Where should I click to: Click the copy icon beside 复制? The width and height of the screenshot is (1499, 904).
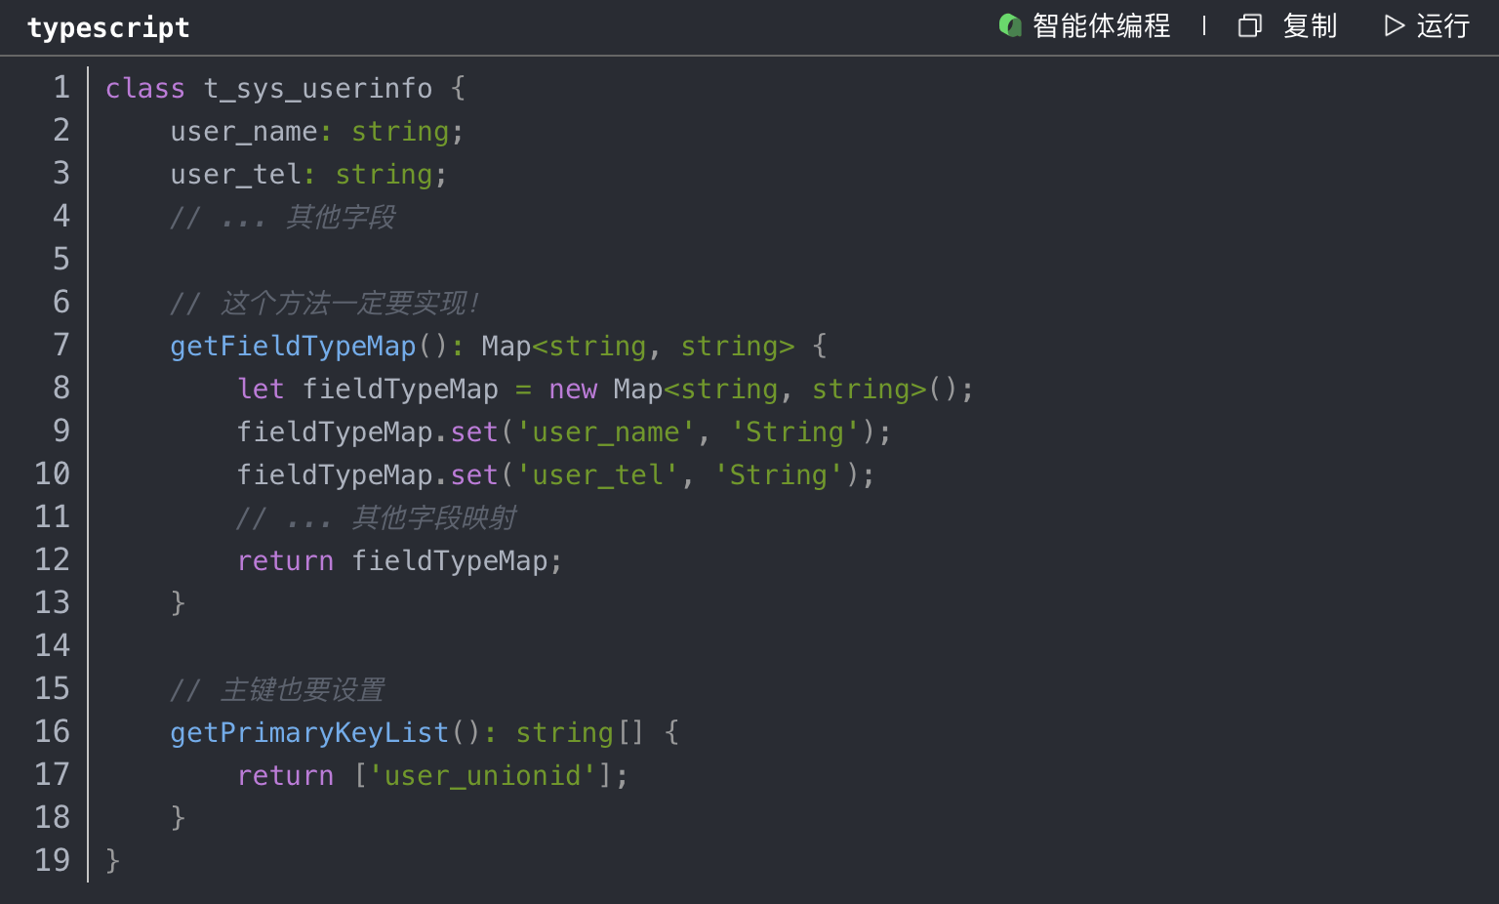coord(1249,25)
